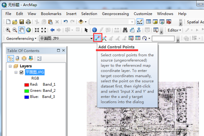Go back to previous extent
This screenshot has height=136, width=204.
(x=52, y=30)
